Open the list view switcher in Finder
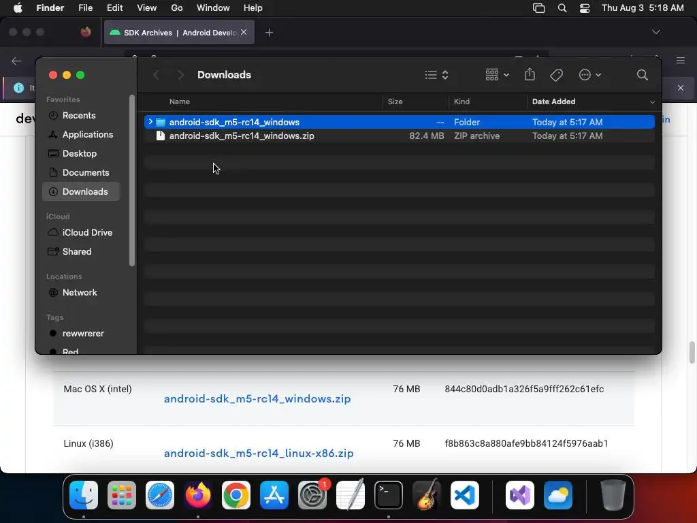The height and width of the screenshot is (523, 697). pyautogui.click(x=436, y=75)
